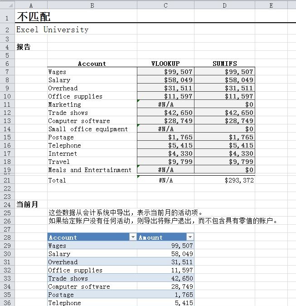This screenshot has height=306, width=296.
Task: Select column B header
Action: click(x=92, y=5)
